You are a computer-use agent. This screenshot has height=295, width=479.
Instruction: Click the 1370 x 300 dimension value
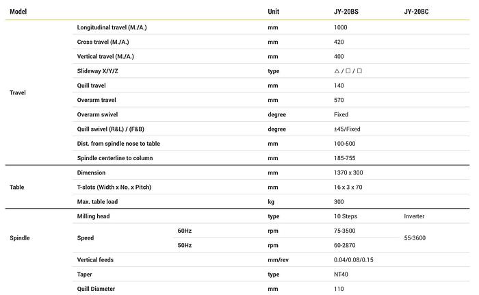tap(348, 172)
